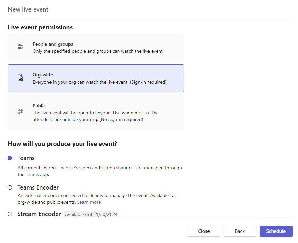298x243 pixels.
Task: Choose the Public permission card
Action: (x=96, y=112)
